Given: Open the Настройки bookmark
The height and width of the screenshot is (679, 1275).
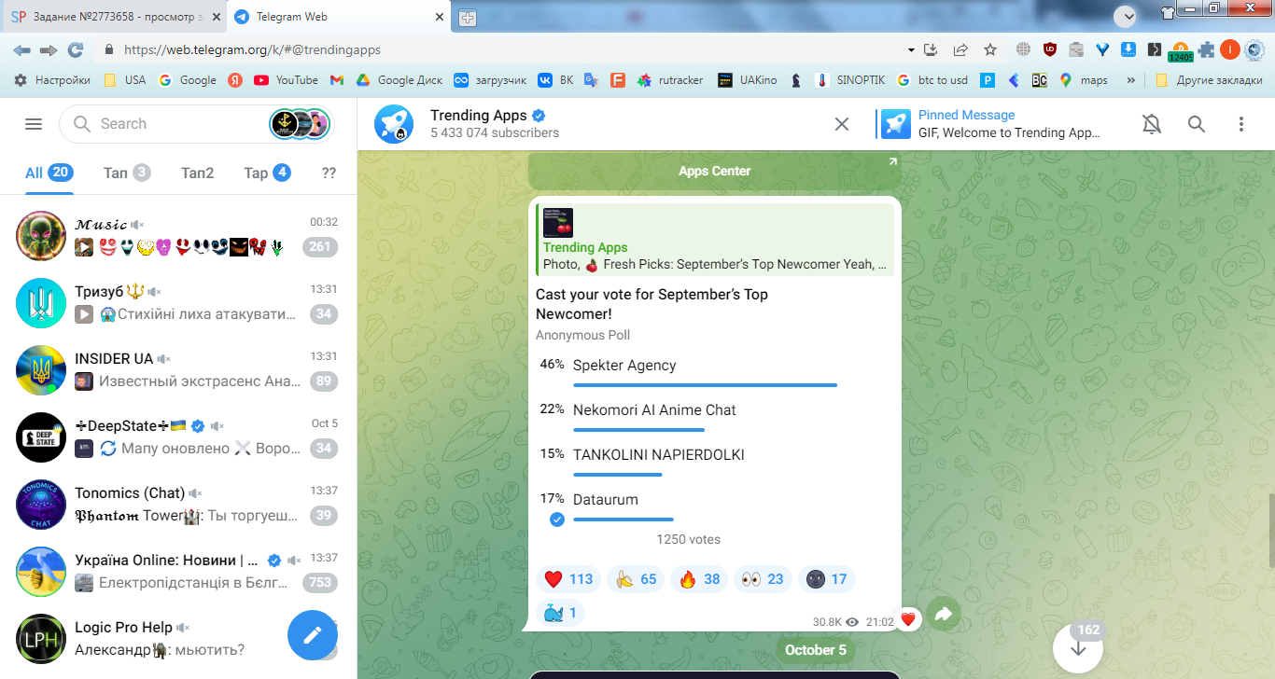Looking at the screenshot, I should [52, 80].
